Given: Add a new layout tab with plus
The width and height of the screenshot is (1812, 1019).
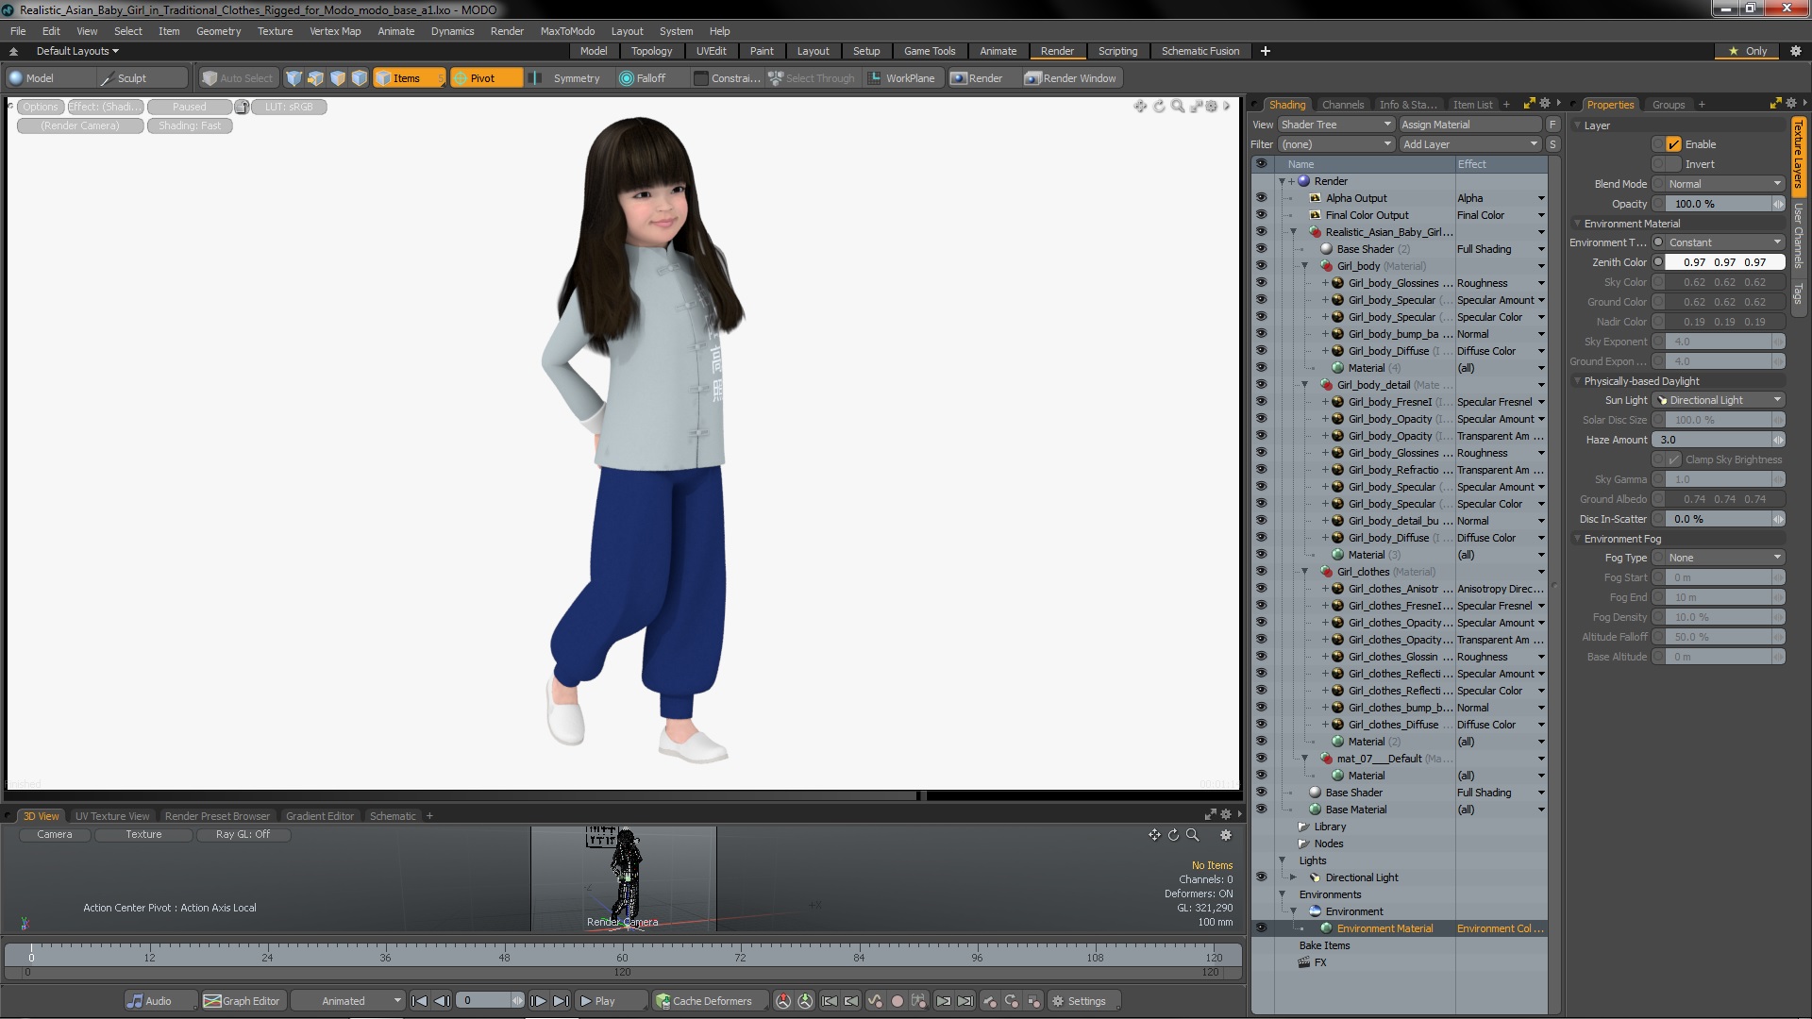Looking at the screenshot, I should click(1266, 51).
